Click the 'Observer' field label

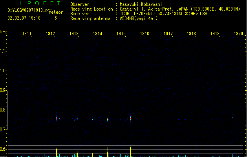click(x=80, y=4)
